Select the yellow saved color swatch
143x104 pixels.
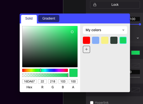click(x=105, y=40)
